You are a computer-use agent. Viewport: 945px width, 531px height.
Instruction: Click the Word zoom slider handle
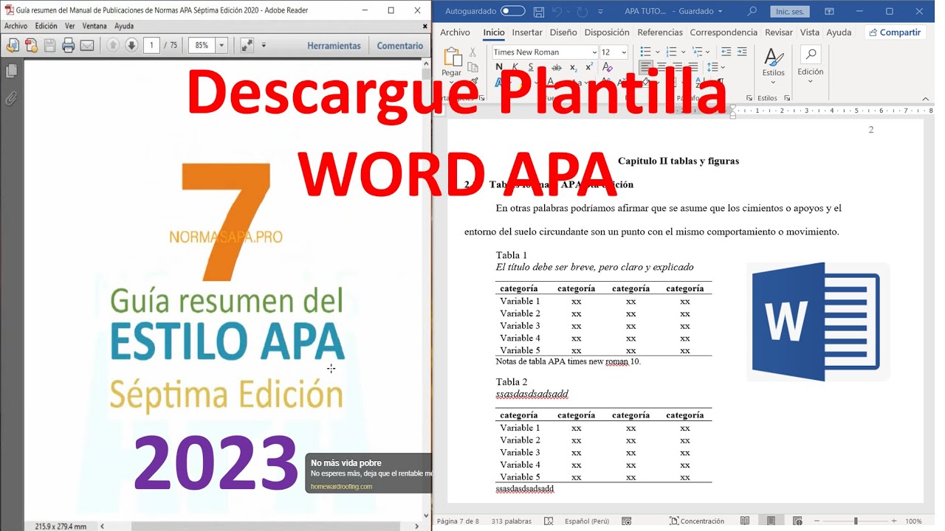point(856,521)
